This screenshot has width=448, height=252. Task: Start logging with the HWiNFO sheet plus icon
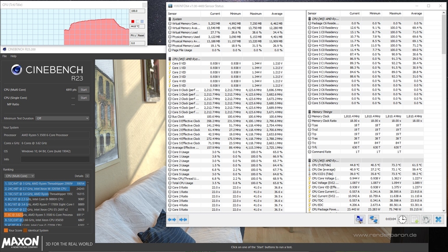[x=415, y=220]
